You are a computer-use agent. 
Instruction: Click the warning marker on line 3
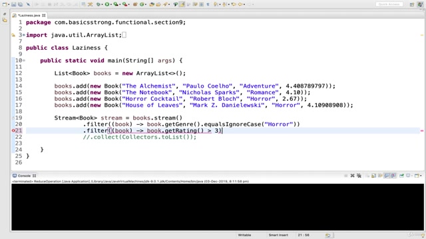click(x=13, y=35)
